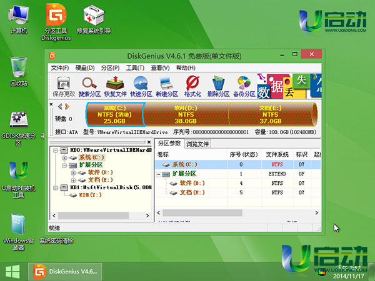
Task: Select WIM(Y:) in the disk tree
Action: click(90, 195)
